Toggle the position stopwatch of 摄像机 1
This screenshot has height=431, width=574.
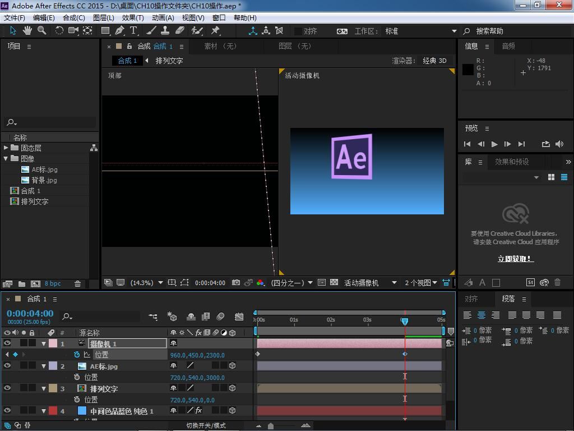pos(76,355)
